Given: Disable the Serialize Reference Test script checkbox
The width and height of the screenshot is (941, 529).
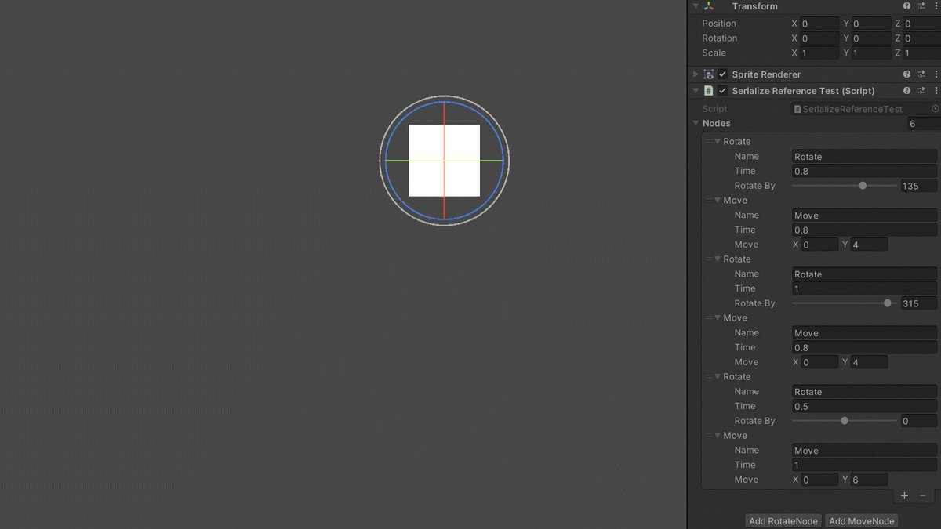Looking at the screenshot, I should tap(723, 91).
